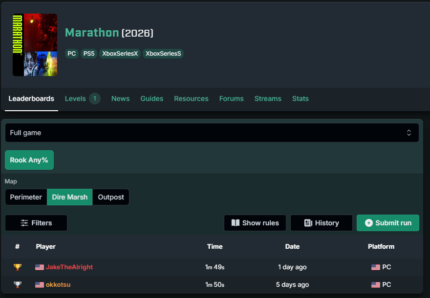Select the XboxSeriesS platform tag
Screen dimensions: 430x298
163,54
